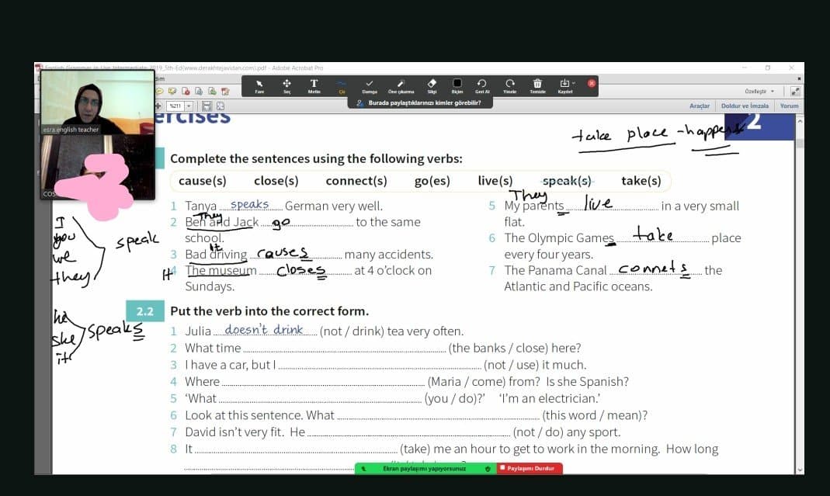Click 'Ekran paylaşımı yapıyorsunuz' sharing status bar
The width and height of the screenshot is (830, 496).
coord(425,469)
